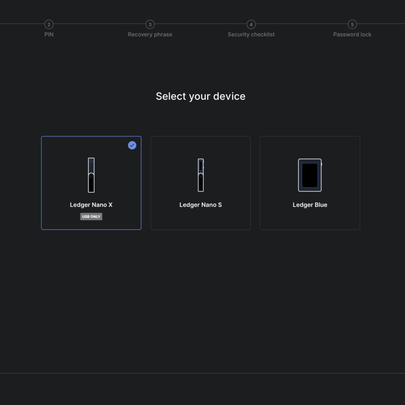405x405 pixels.
Task: Click the Ledger Nano X device illustration
Action: (x=91, y=175)
